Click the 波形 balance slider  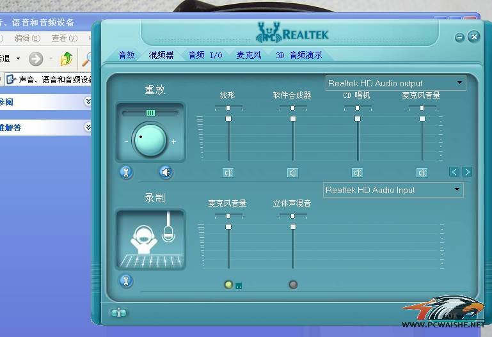tap(228, 108)
